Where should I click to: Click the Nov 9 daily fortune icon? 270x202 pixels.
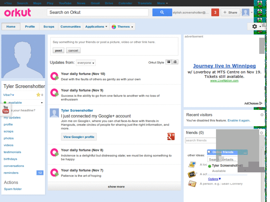(54, 93)
